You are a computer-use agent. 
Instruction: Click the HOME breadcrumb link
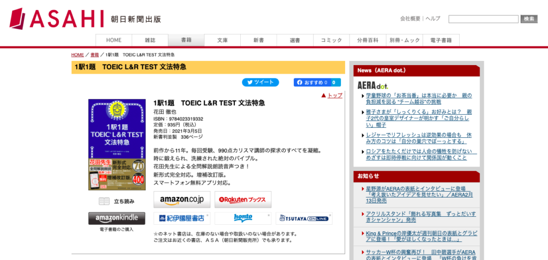(x=78, y=55)
